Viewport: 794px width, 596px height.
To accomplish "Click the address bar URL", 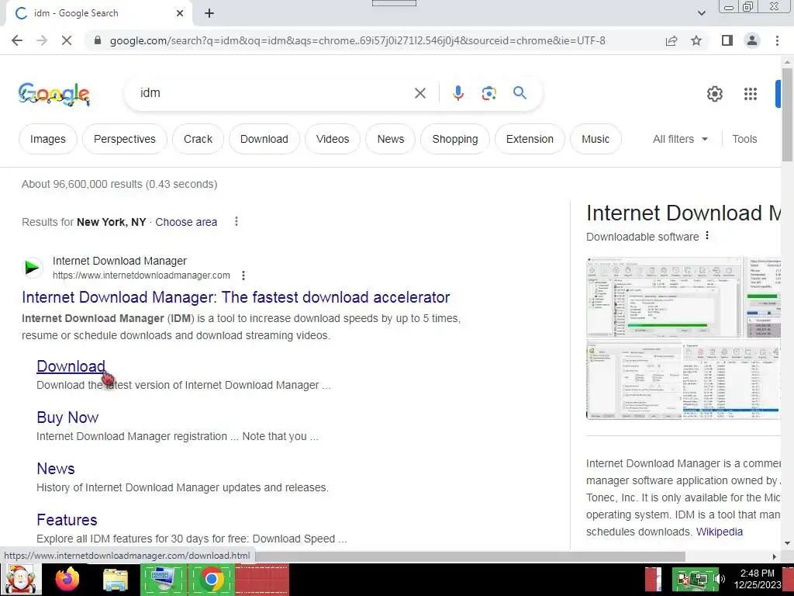I will [x=357, y=40].
